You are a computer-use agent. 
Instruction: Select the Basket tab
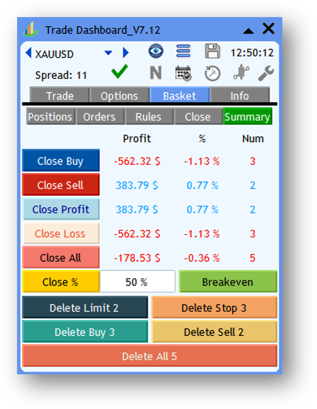180,96
